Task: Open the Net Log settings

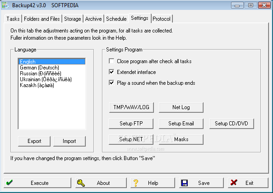Action: (x=181, y=107)
